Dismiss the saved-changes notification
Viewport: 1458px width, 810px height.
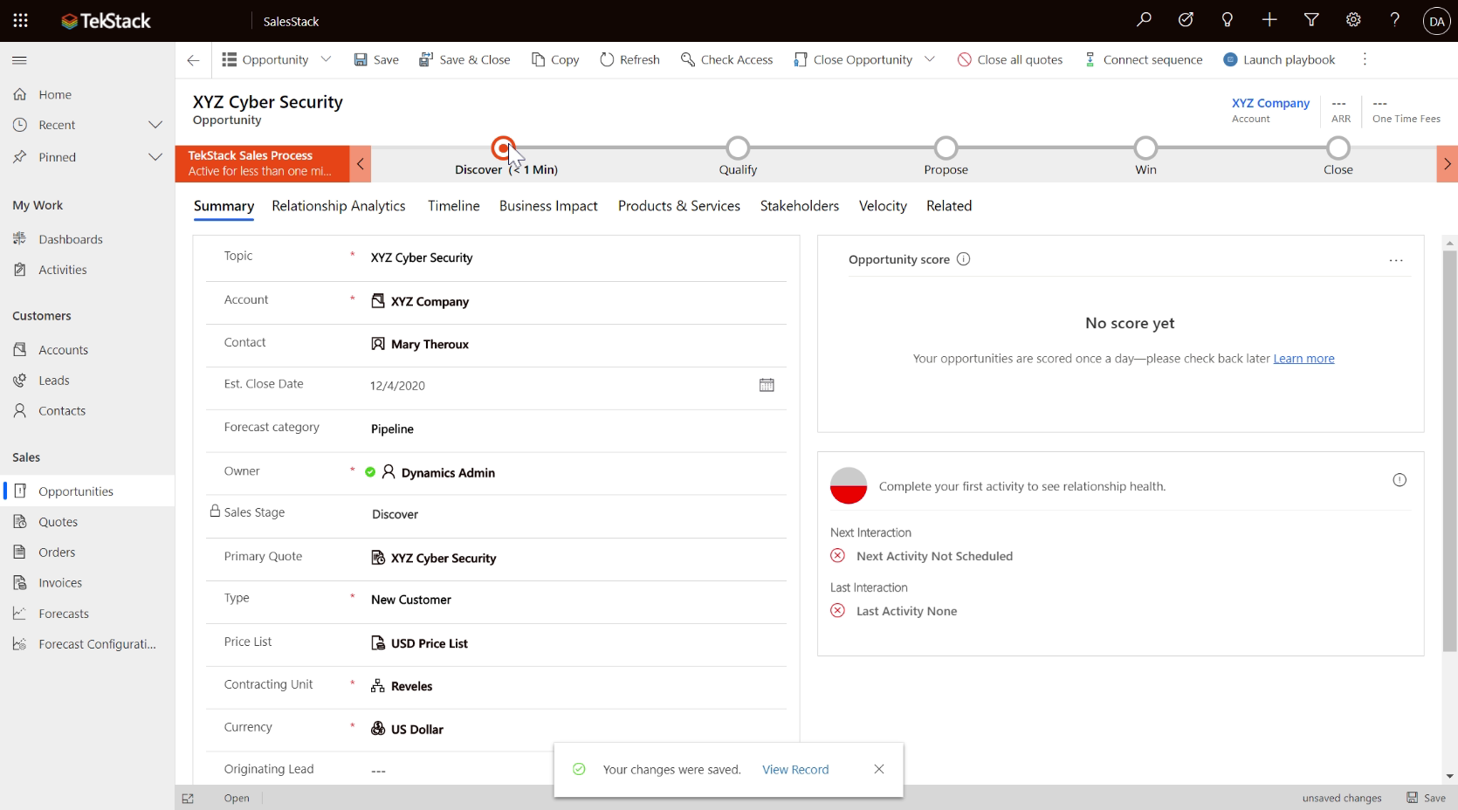879,769
